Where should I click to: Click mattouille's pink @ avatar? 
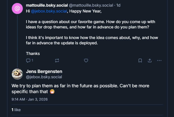point(17,8)
